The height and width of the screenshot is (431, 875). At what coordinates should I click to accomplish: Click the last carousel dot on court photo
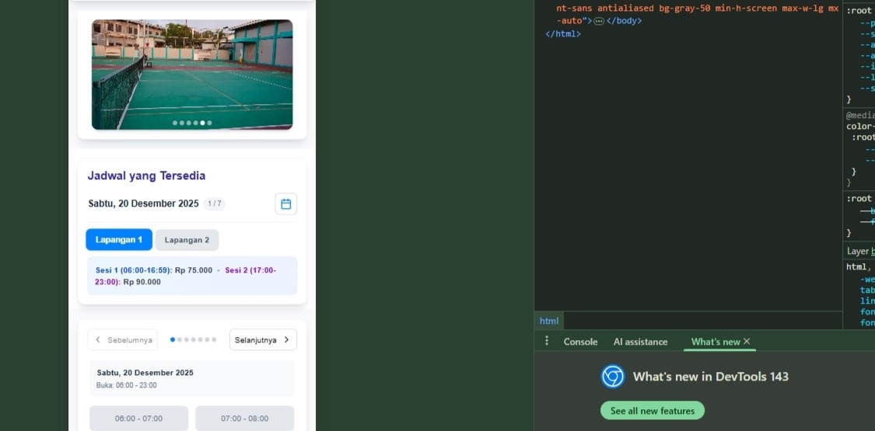(x=209, y=123)
